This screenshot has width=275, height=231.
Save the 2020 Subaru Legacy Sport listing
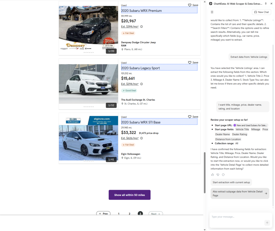pyautogui.click(x=193, y=63)
